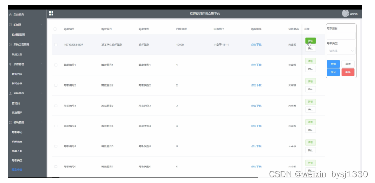Collapse the 模块管理 group arrow

42,122
